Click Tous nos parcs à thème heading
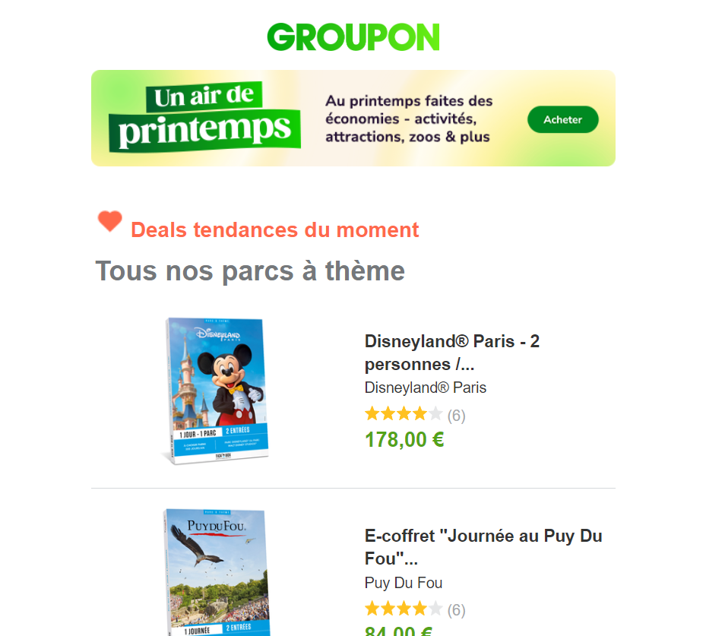 (x=250, y=271)
